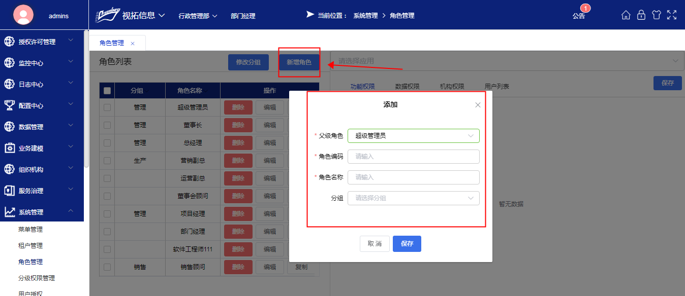
Task: Click the sidebar vertical scrollbar
Action: coord(86,99)
